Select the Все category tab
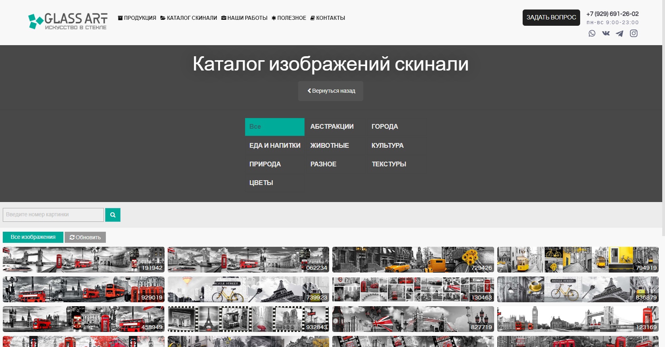The height and width of the screenshot is (347, 665). (275, 127)
